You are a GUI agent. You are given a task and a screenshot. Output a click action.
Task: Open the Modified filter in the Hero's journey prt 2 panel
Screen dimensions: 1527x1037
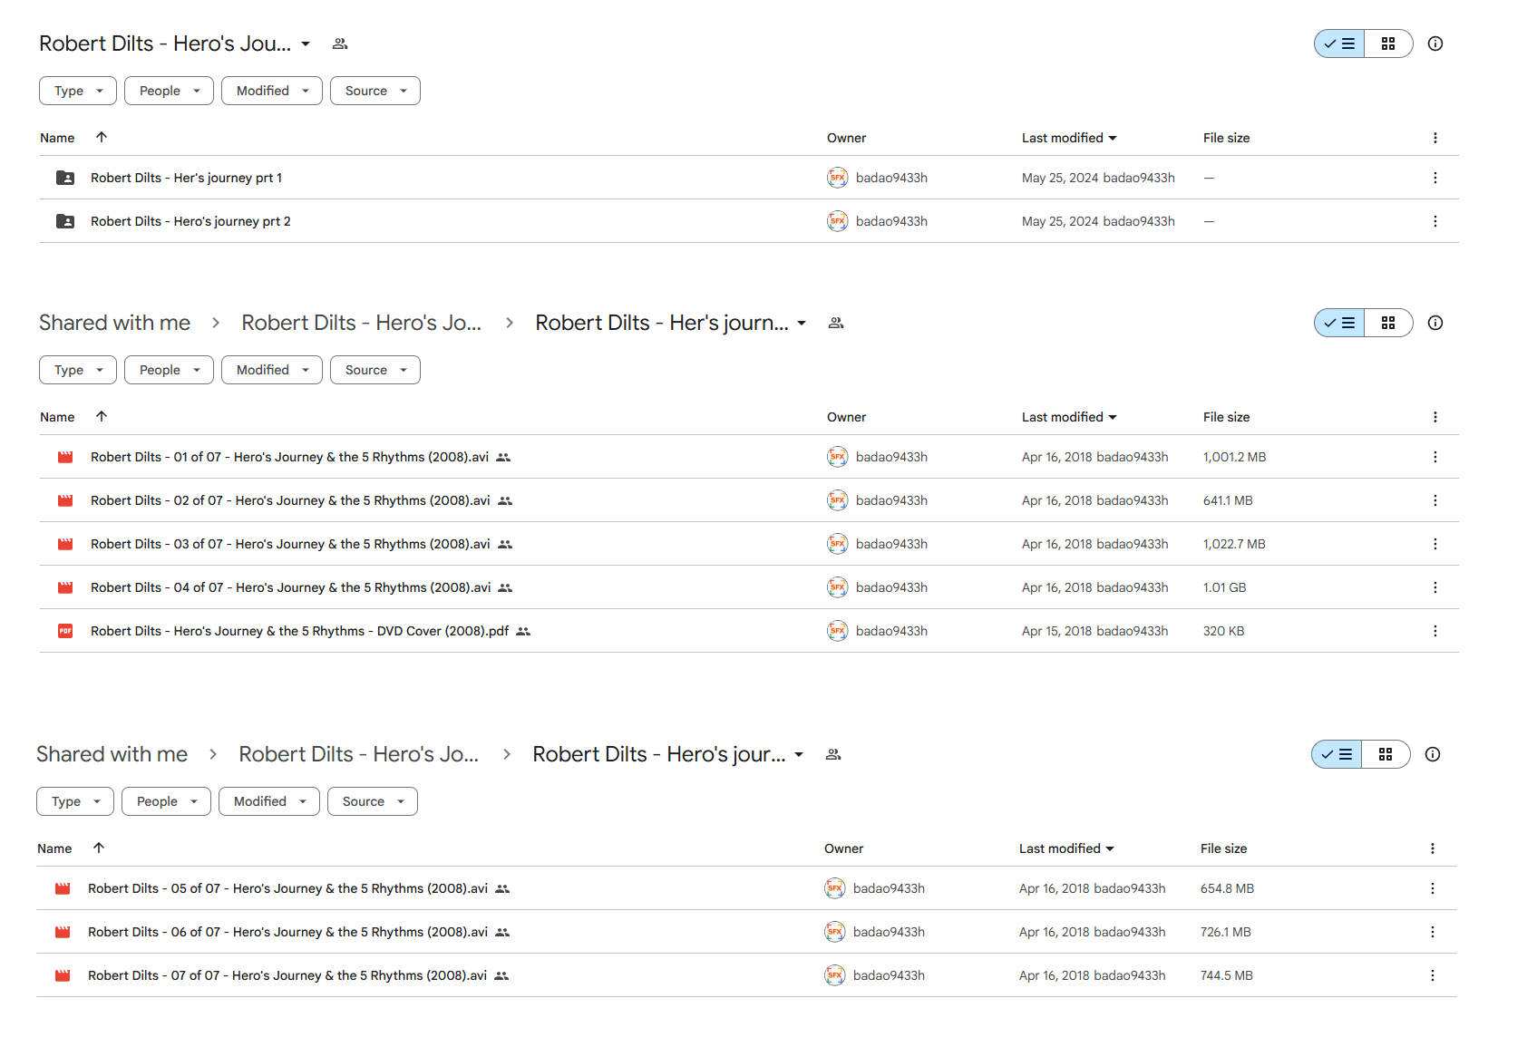tap(269, 801)
